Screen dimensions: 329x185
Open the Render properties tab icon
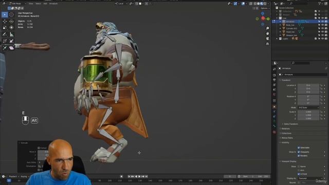[x=274, y=75]
